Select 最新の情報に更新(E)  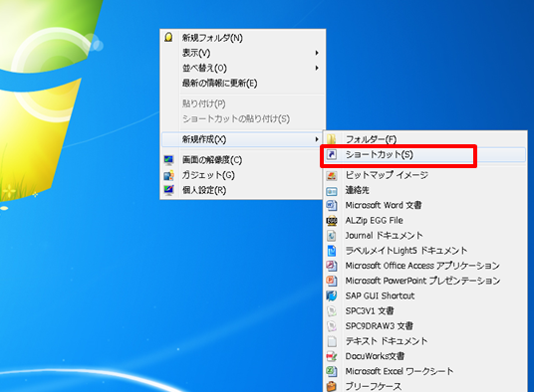click(243, 83)
